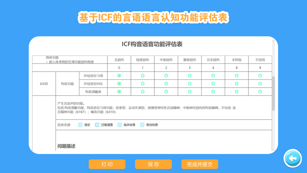Select 无损伤 for 声母音位对比 row
Screen dimensions: 307x173
119,84
